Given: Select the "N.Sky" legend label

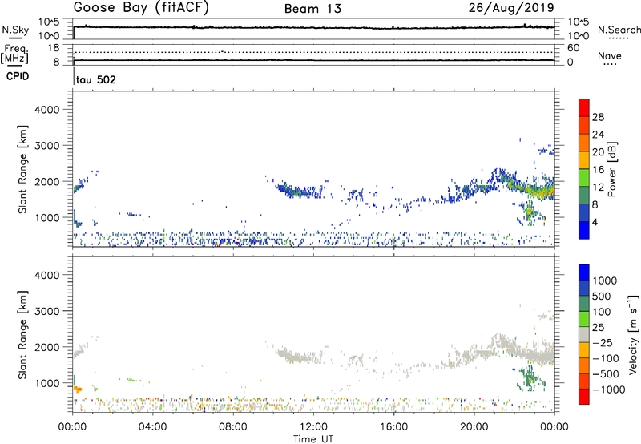Looking at the screenshot, I should point(15,30).
